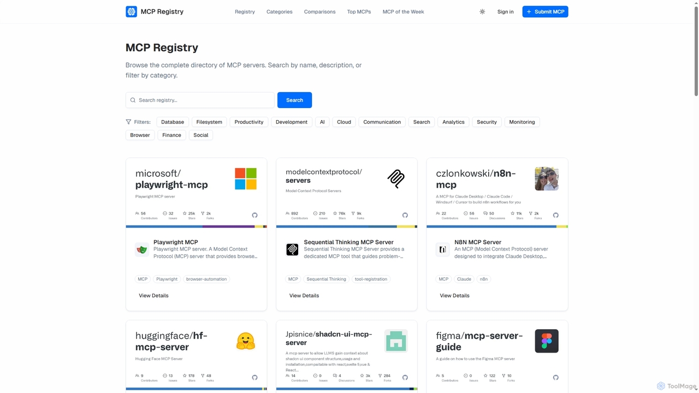Click the n8n tag chip
This screenshot has height=393, width=699.
(483, 279)
